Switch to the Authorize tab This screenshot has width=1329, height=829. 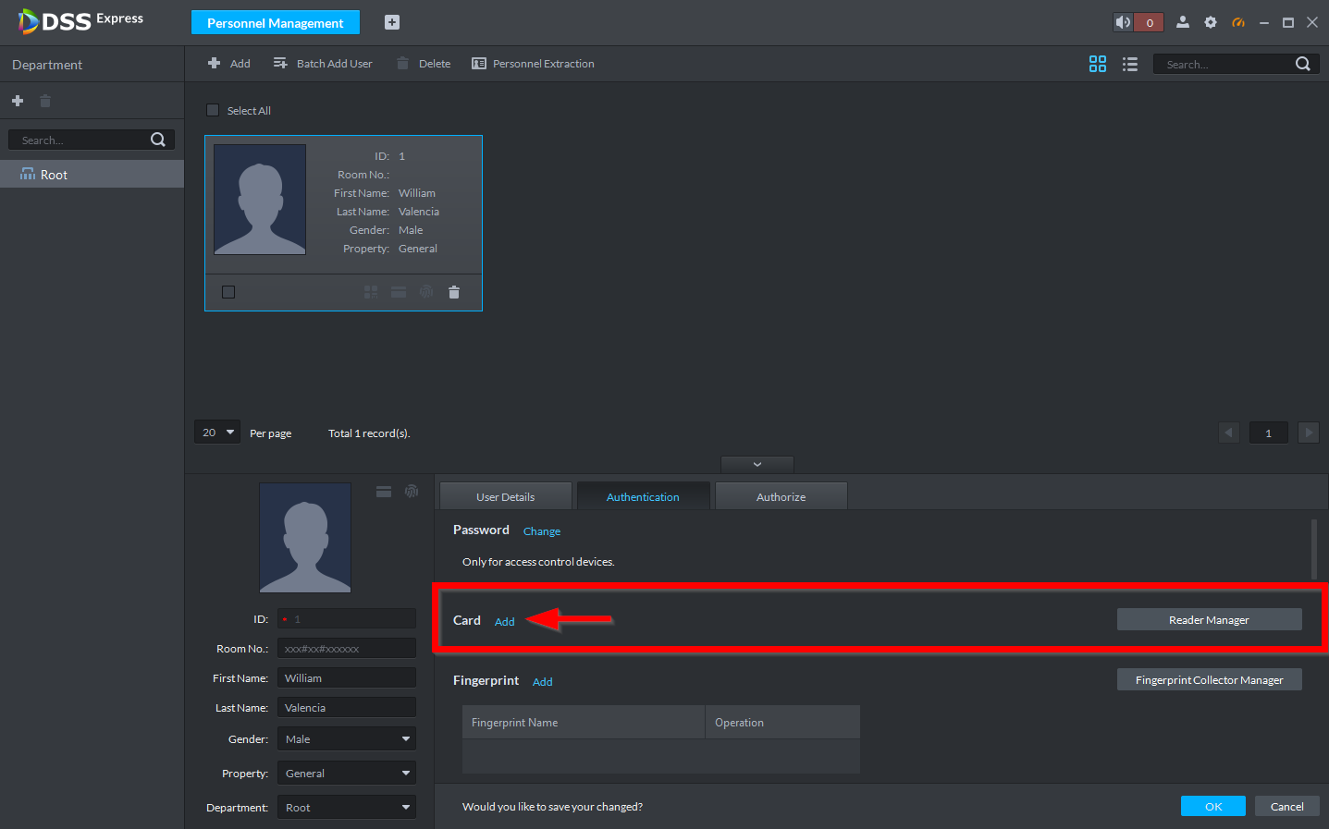[x=781, y=496]
